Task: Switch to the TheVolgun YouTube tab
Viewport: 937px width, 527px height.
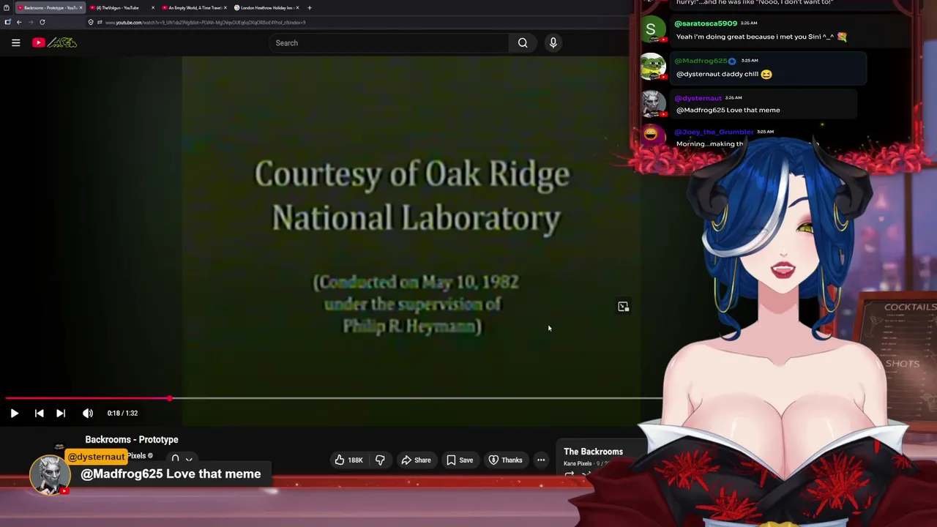Action: [120, 7]
